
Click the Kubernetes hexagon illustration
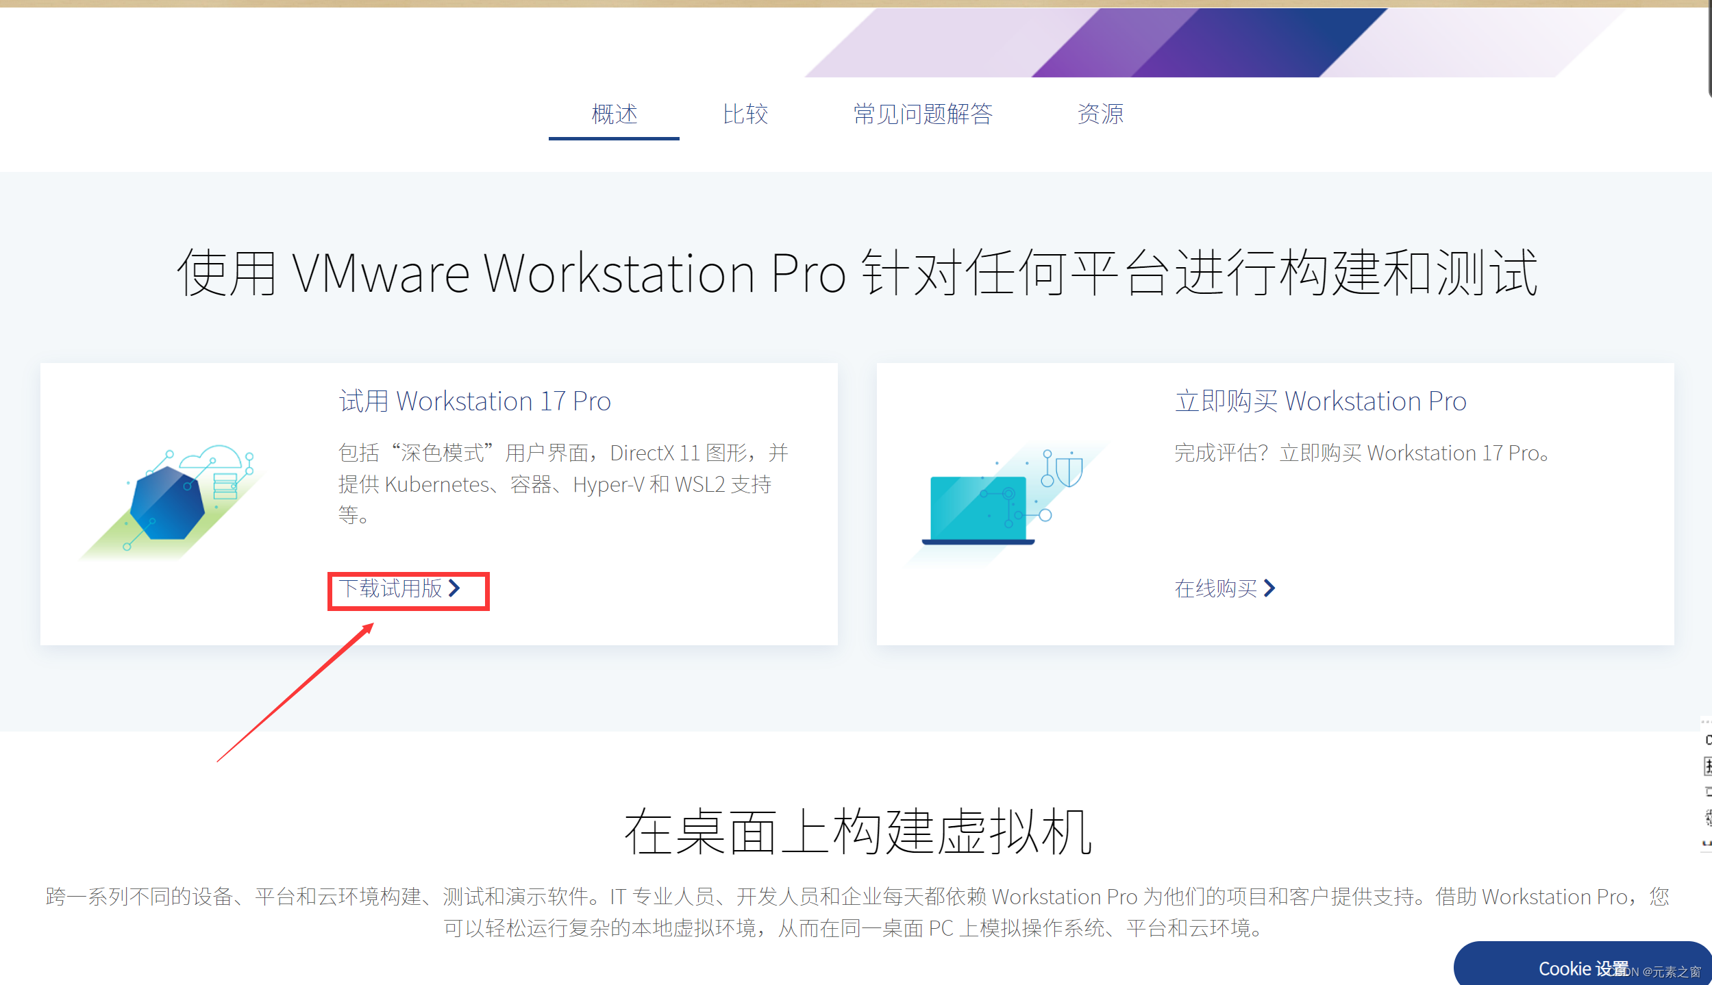(167, 503)
